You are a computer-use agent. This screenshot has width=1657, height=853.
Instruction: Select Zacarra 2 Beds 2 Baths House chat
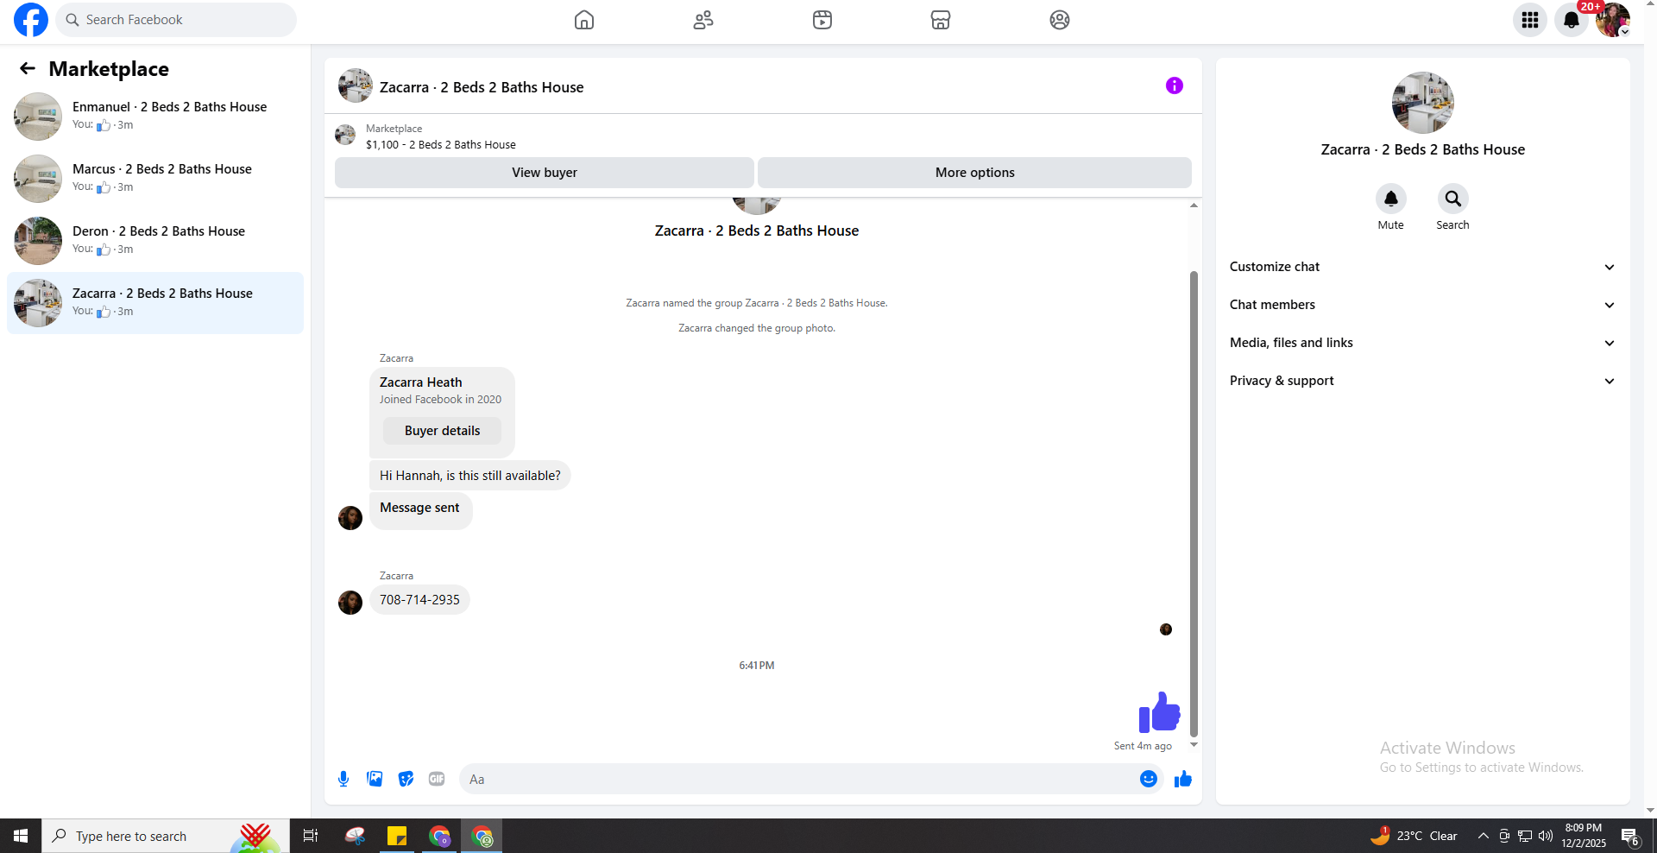tap(155, 303)
